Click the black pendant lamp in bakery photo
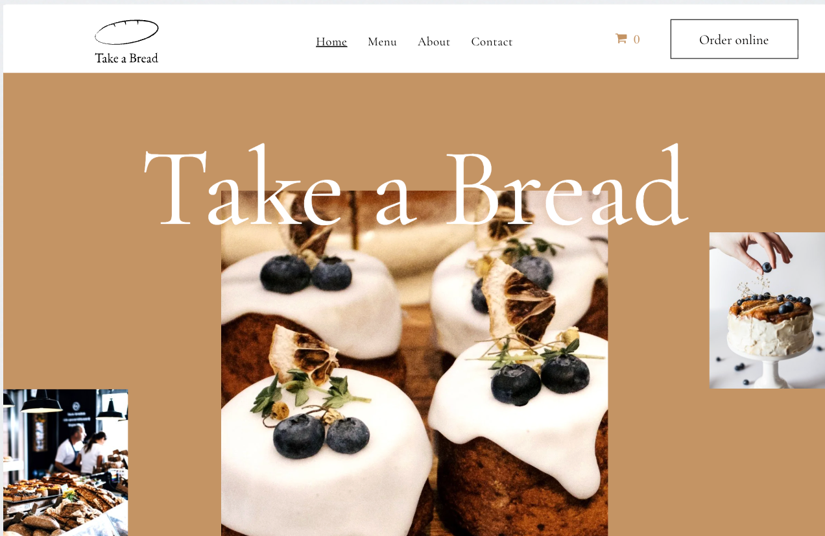 coord(42,402)
